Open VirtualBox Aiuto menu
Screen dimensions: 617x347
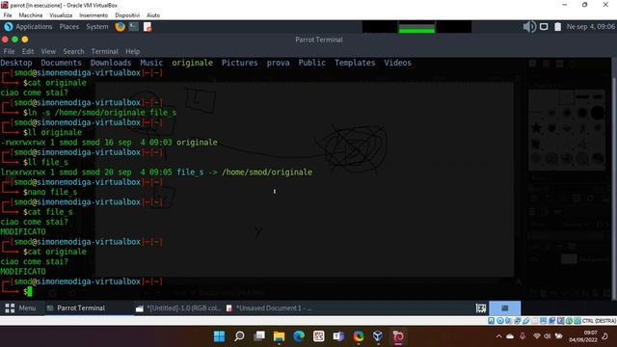click(153, 15)
